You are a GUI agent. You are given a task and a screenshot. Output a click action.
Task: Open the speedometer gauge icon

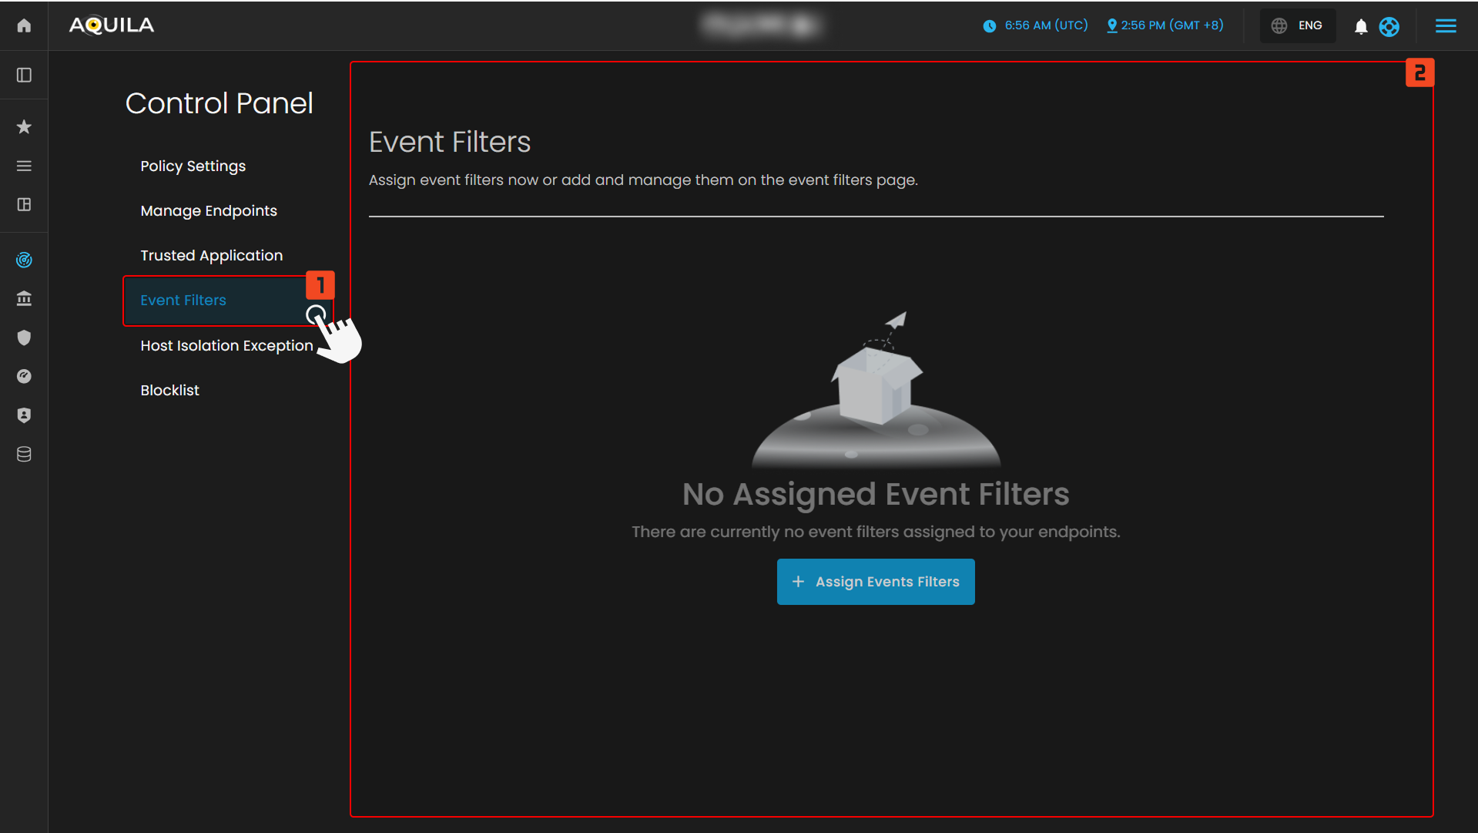coord(24,376)
